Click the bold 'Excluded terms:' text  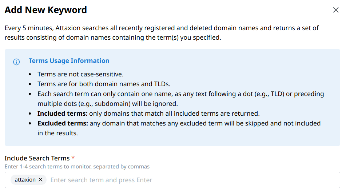[63, 123]
